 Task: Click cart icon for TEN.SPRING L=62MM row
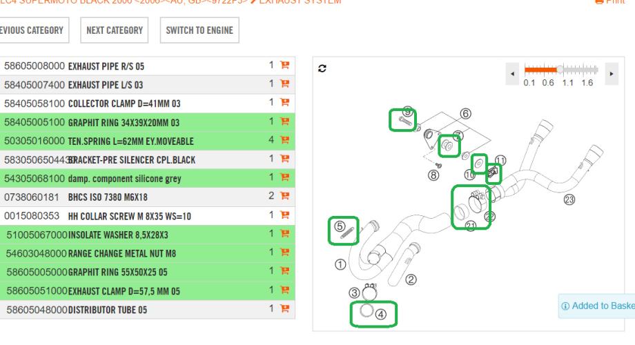pos(283,141)
